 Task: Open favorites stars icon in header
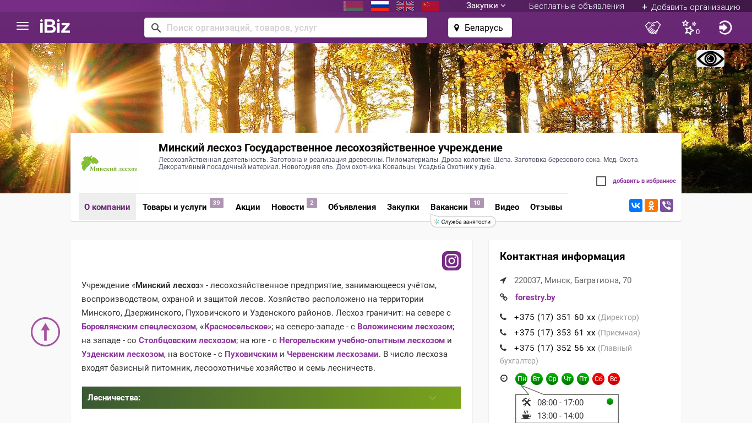pos(689,28)
